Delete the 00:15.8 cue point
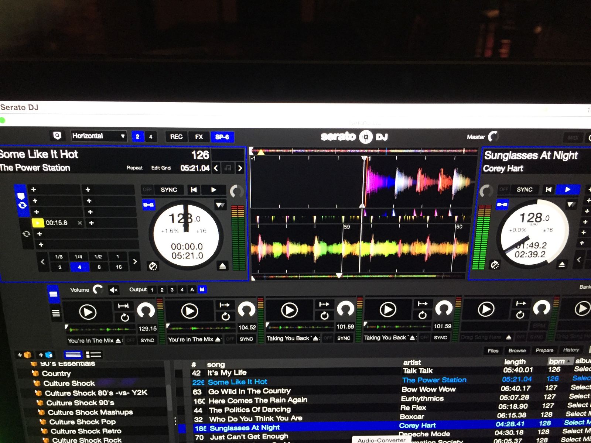 pos(79,223)
